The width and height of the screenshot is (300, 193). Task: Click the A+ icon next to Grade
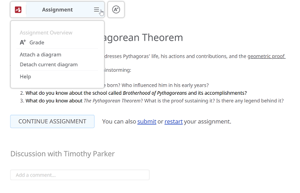pyautogui.click(x=23, y=42)
